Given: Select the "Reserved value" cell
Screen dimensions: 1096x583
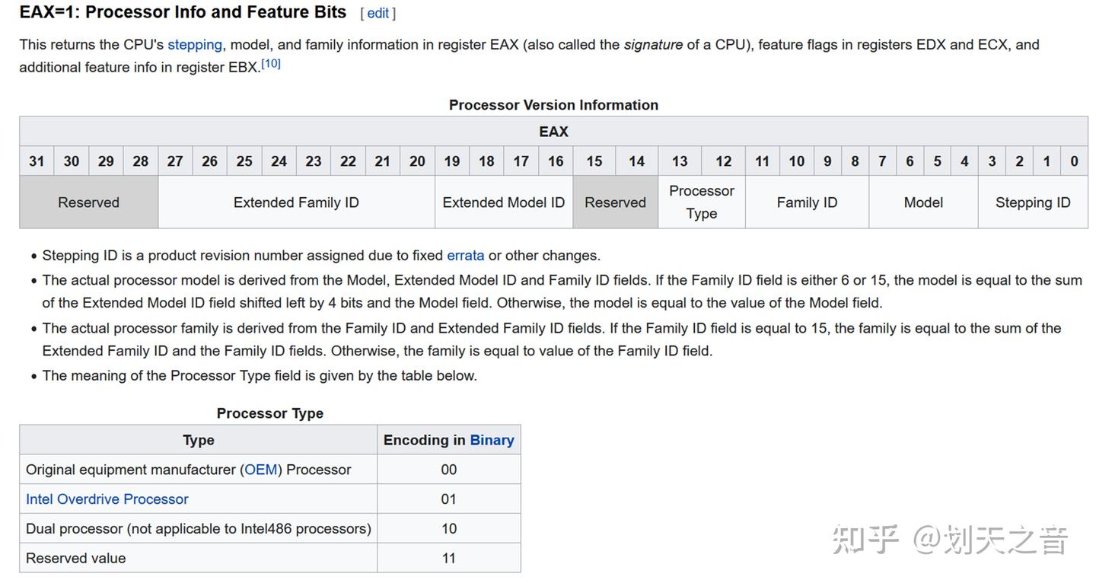Looking at the screenshot, I should tap(199, 558).
